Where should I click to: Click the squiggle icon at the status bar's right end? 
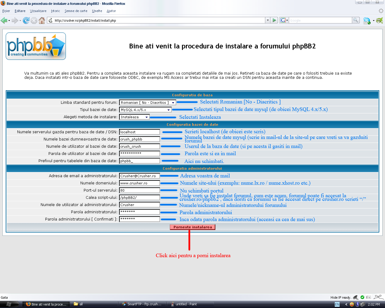(379, 297)
